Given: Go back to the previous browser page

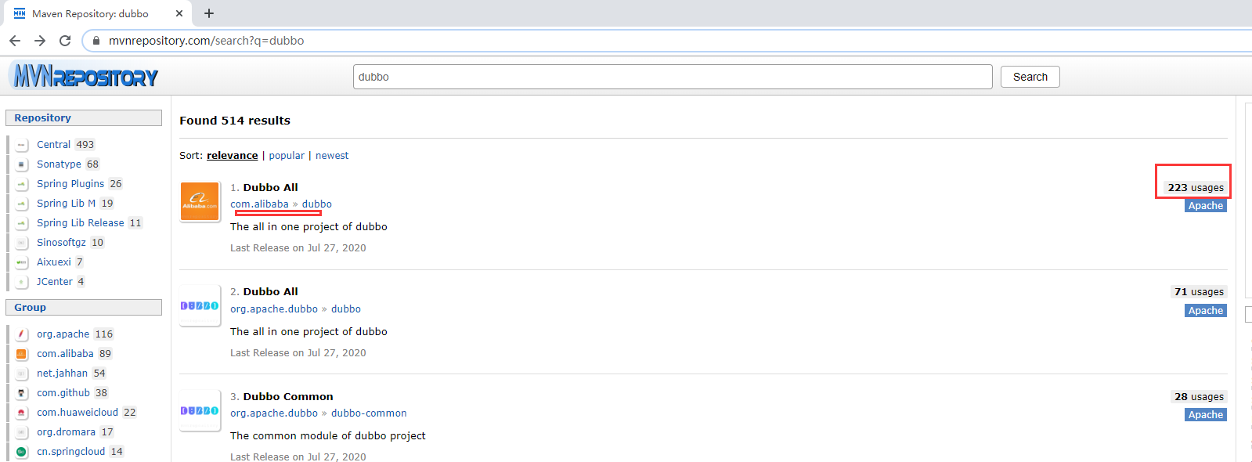Looking at the screenshot, I should tap(15, 41).
